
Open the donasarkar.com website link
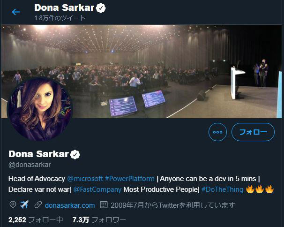(70, 205)
